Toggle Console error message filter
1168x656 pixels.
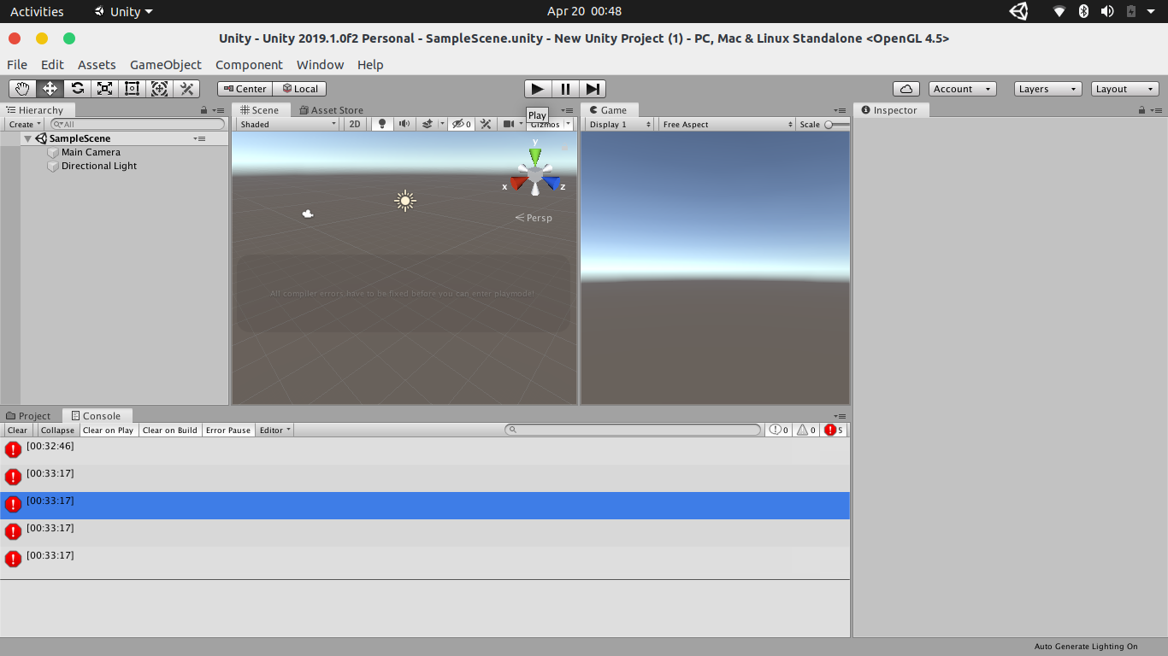coord(834,430)
